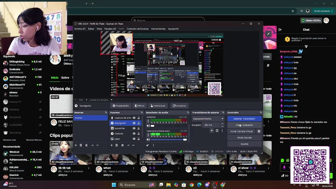
Task: Increase transition duration with up arrow
Action: pos(222,124)
